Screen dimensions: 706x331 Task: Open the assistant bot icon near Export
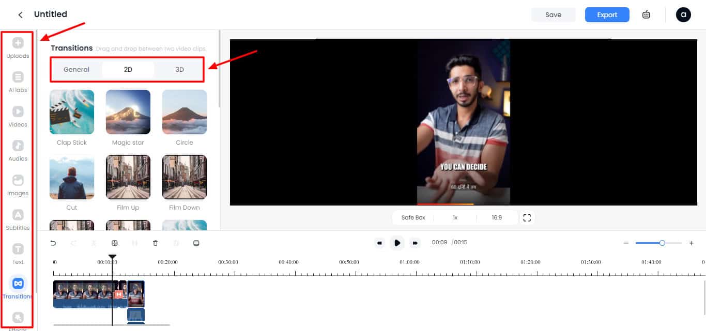pyautogui.click(x=646, y=14)
